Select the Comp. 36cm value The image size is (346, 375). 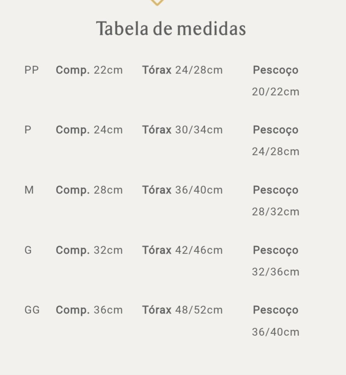click(89, 310)
